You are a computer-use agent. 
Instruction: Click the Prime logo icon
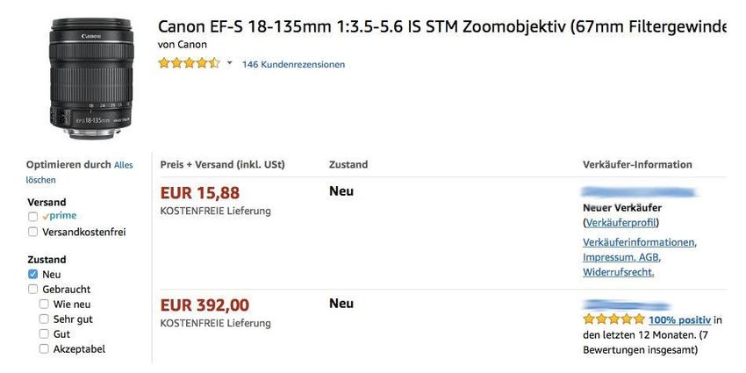[60, 216]
